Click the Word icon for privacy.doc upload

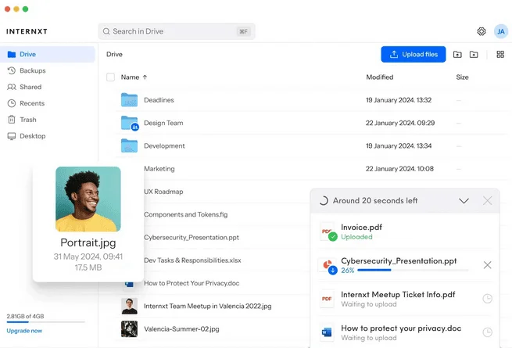tap(327, 332)
